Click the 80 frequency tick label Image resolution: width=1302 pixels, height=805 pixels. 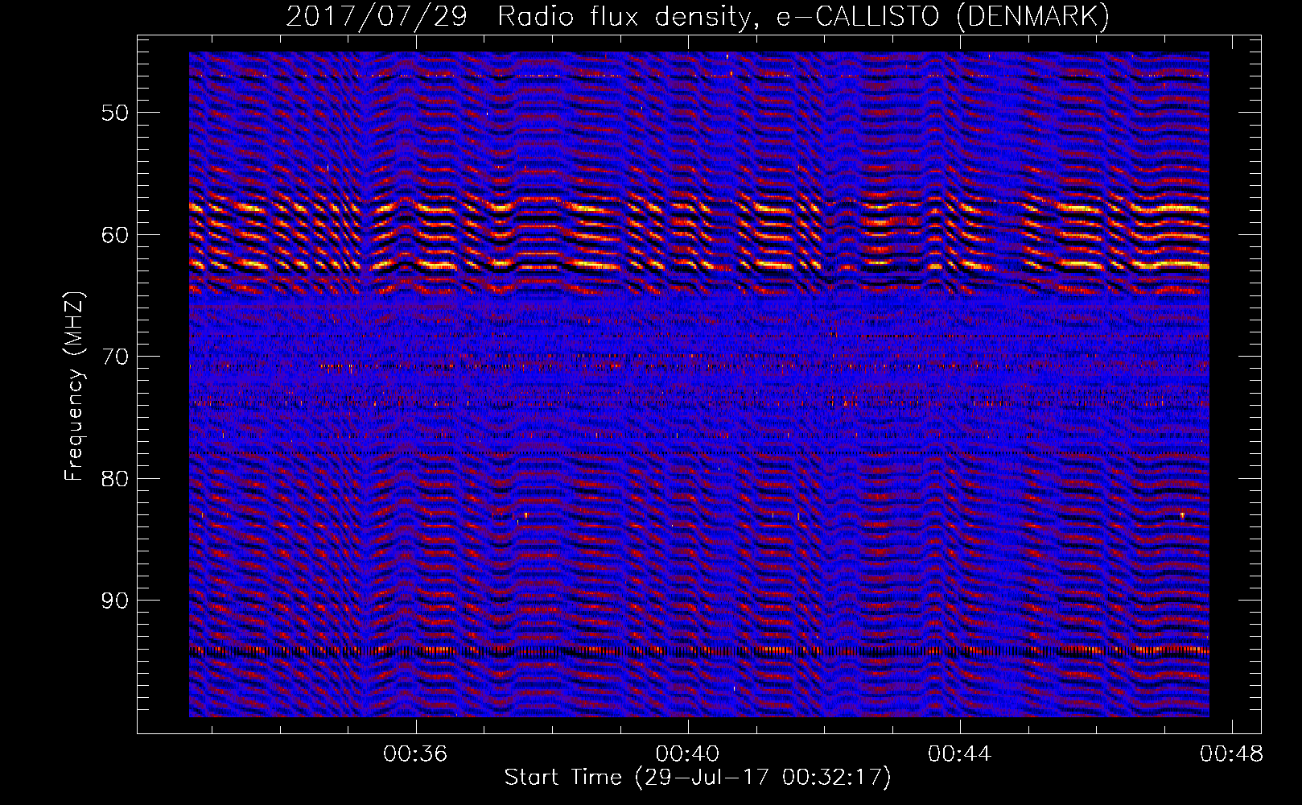click(115, 479)
